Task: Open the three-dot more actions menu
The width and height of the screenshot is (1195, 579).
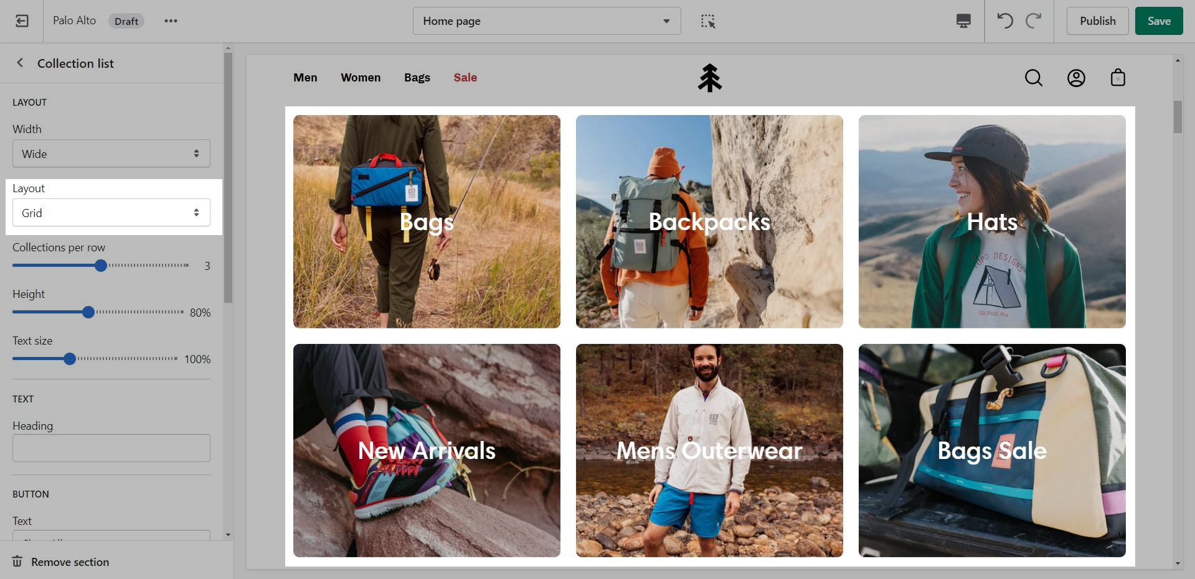Action: (171, 21)
